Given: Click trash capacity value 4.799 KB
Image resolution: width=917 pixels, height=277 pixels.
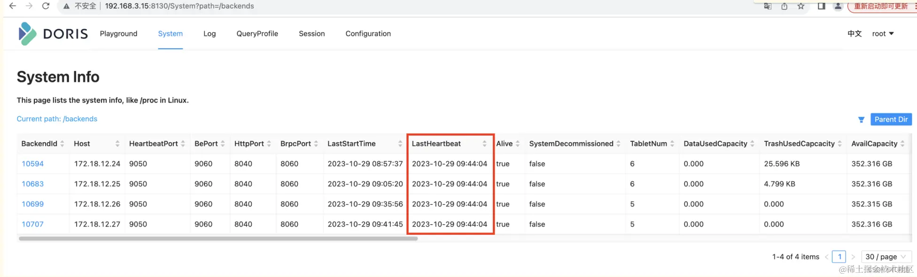Looking at the screenshot, I should tap(779, 184).
